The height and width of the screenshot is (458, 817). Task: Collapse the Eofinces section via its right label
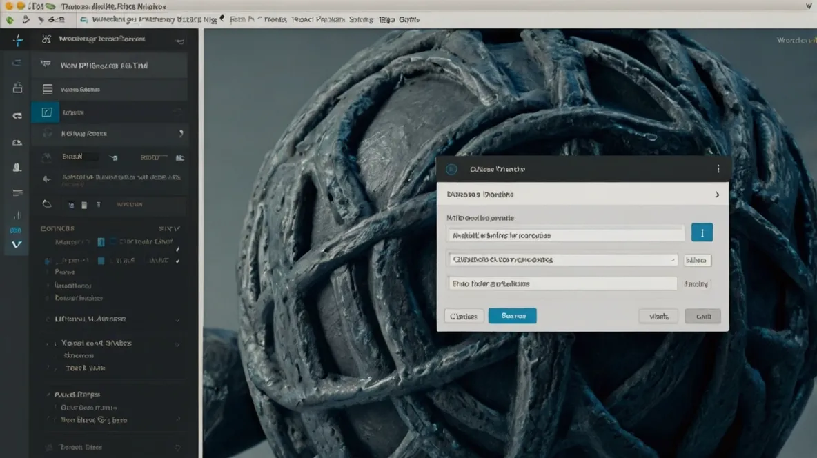(x=169, y=229)
